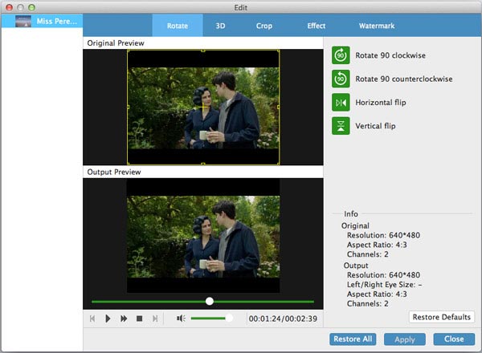This screenshot has width=482, height=353.
Task: Skip to the next frame end button
Action: click(155, 319)
